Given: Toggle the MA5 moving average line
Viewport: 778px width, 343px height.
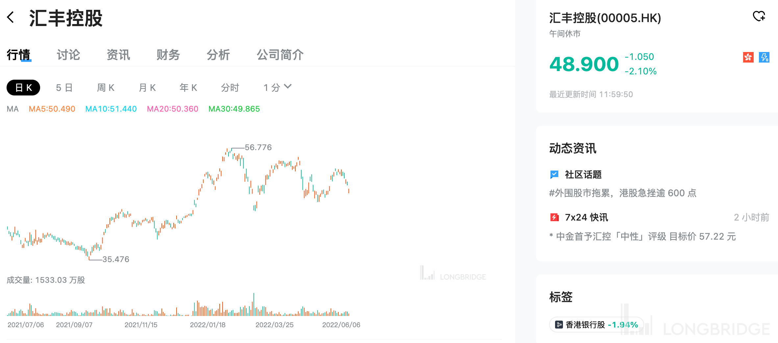Looking at the screenshot, I should pos(52,109).
